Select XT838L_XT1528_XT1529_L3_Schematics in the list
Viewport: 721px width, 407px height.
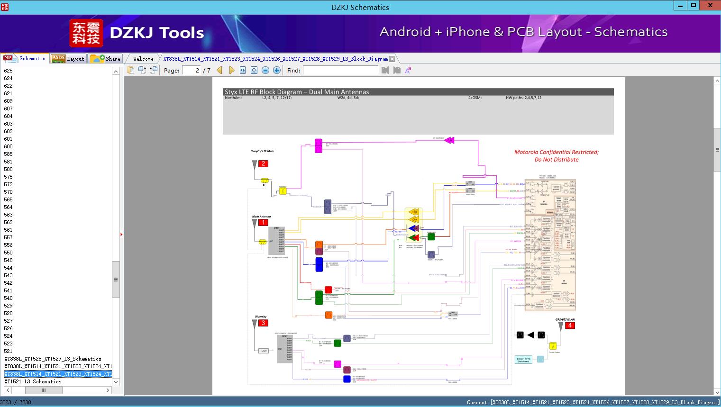click(x=53, y=359)
